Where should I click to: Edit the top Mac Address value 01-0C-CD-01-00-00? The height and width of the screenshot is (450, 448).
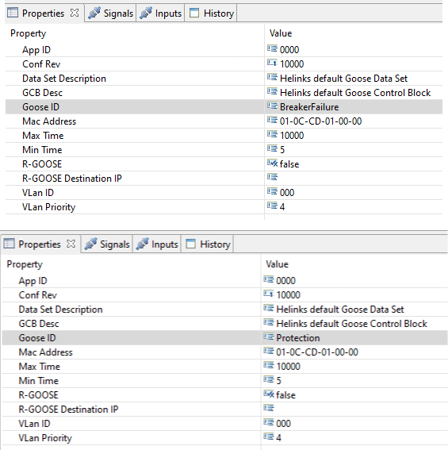click(x=320, y=121)
